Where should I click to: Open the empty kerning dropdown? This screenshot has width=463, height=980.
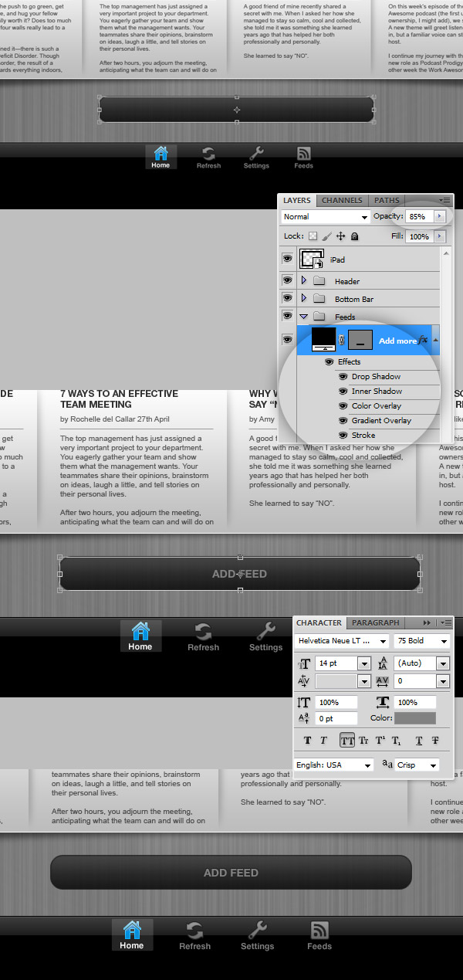pyautogui.click(x=363, y=681)
